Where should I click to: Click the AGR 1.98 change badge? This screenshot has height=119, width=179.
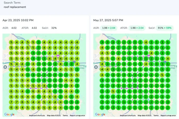109,28
